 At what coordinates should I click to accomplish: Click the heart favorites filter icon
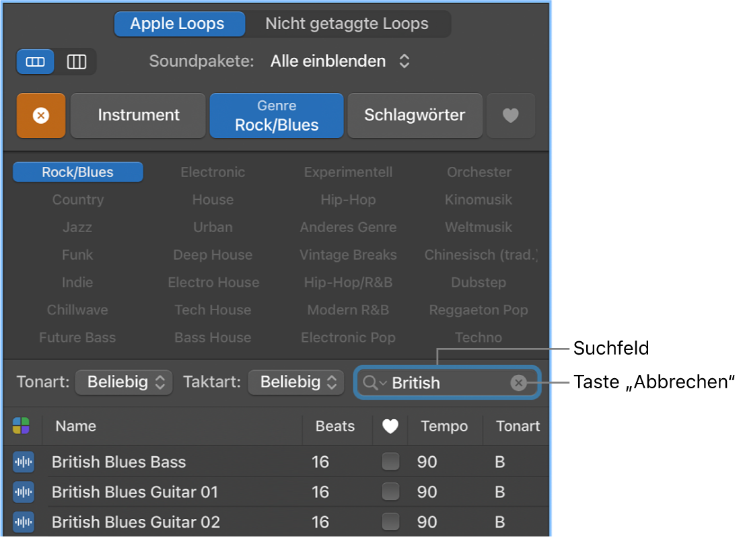[511, 115]
